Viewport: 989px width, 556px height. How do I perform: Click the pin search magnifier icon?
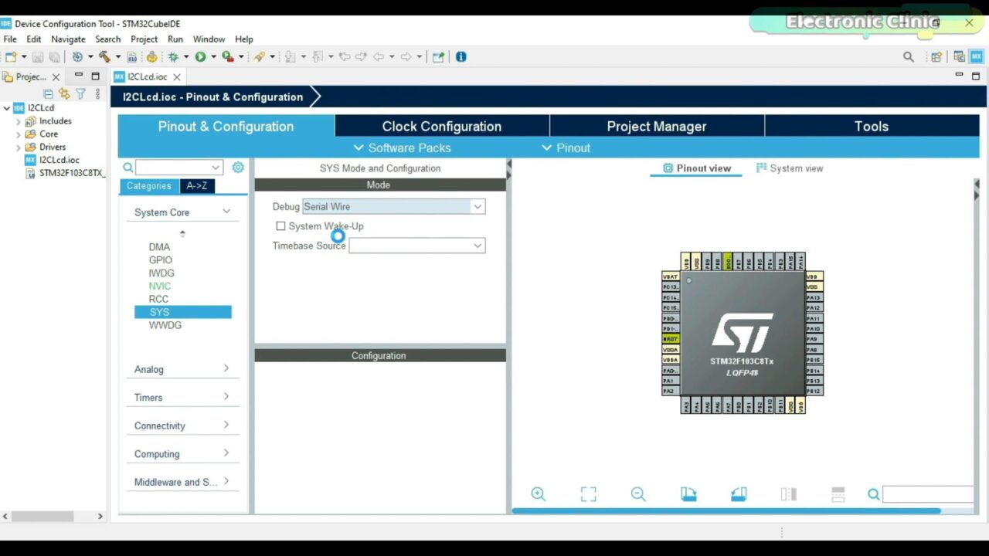(874, 494)
